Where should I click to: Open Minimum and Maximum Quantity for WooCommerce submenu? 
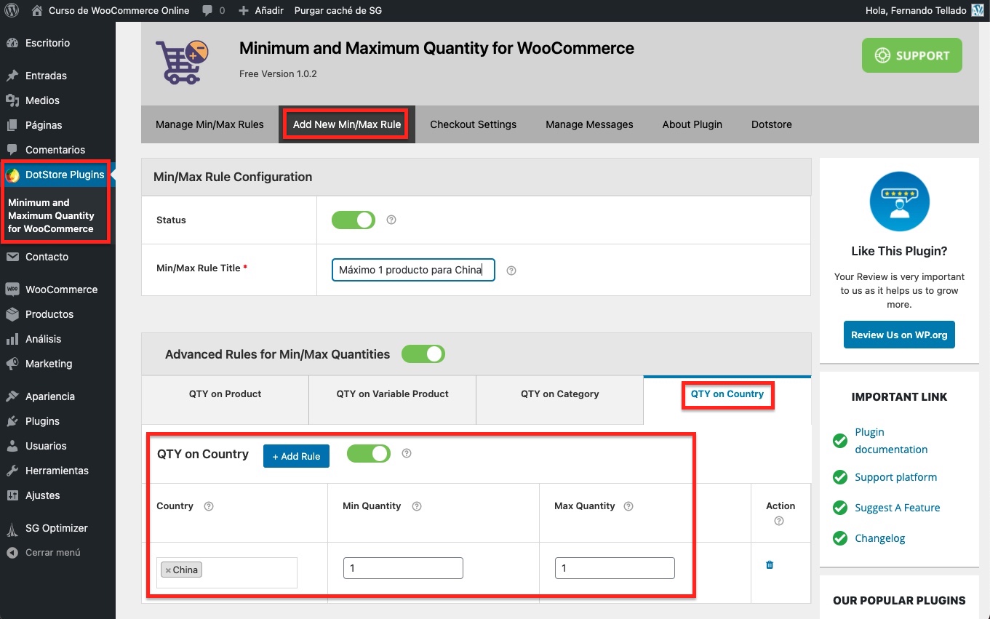pos(51,215)
